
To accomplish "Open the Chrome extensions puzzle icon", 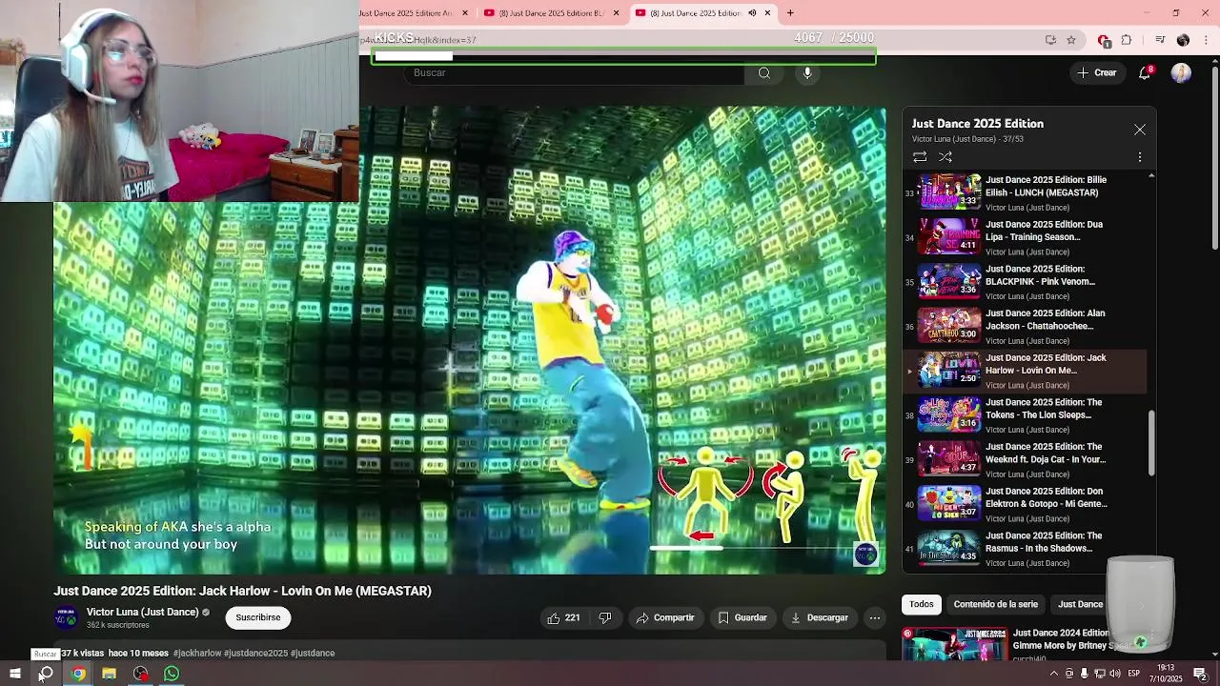I will tap(1127, 40).
